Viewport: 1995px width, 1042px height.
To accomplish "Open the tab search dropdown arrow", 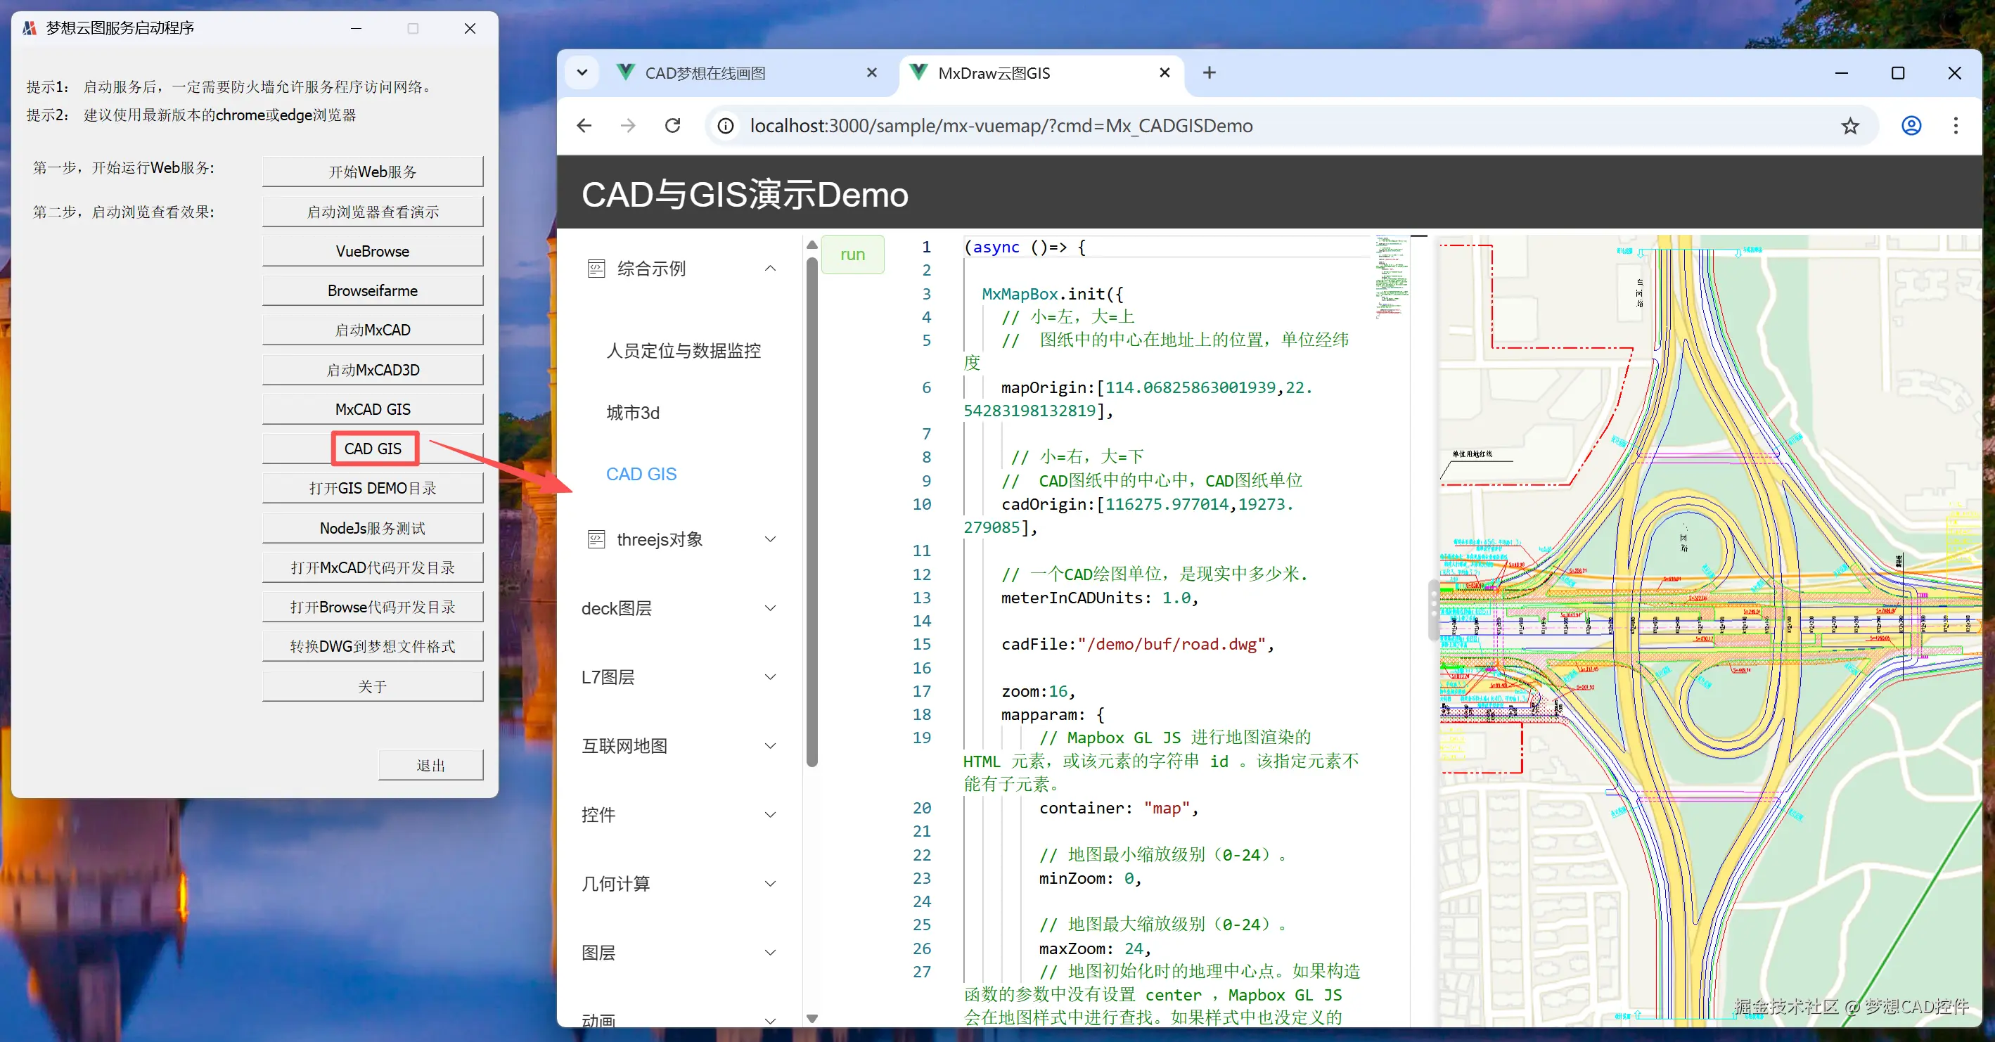I will click(x=582, y=72).
